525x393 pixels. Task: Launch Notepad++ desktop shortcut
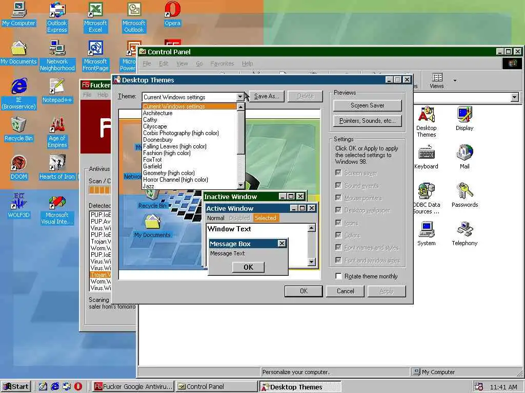[57, 91]
